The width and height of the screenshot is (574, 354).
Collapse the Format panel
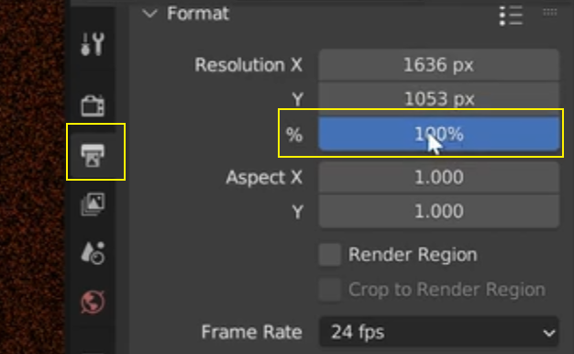(x=149, y=14)
